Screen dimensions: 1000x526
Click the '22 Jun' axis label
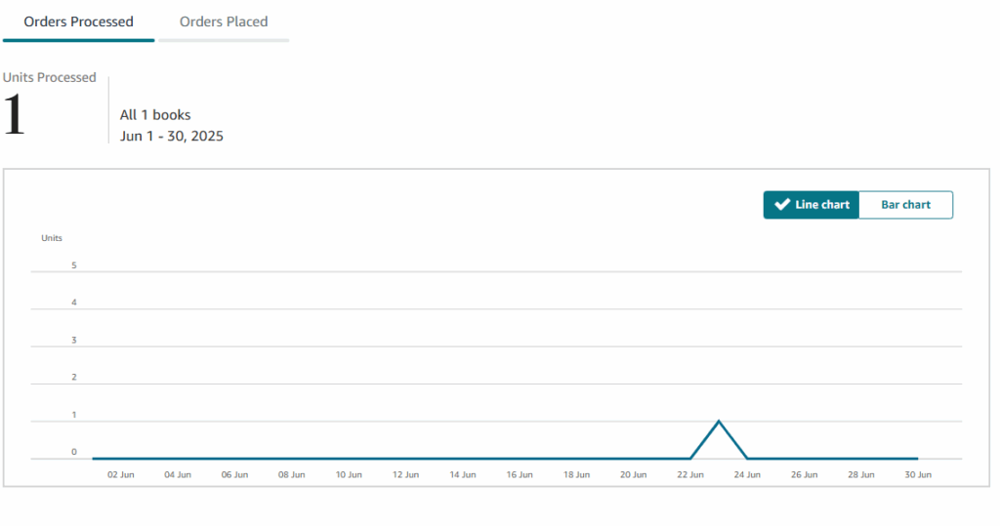(690, 474)
